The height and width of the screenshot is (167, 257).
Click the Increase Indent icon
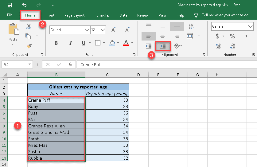(163, 46)
